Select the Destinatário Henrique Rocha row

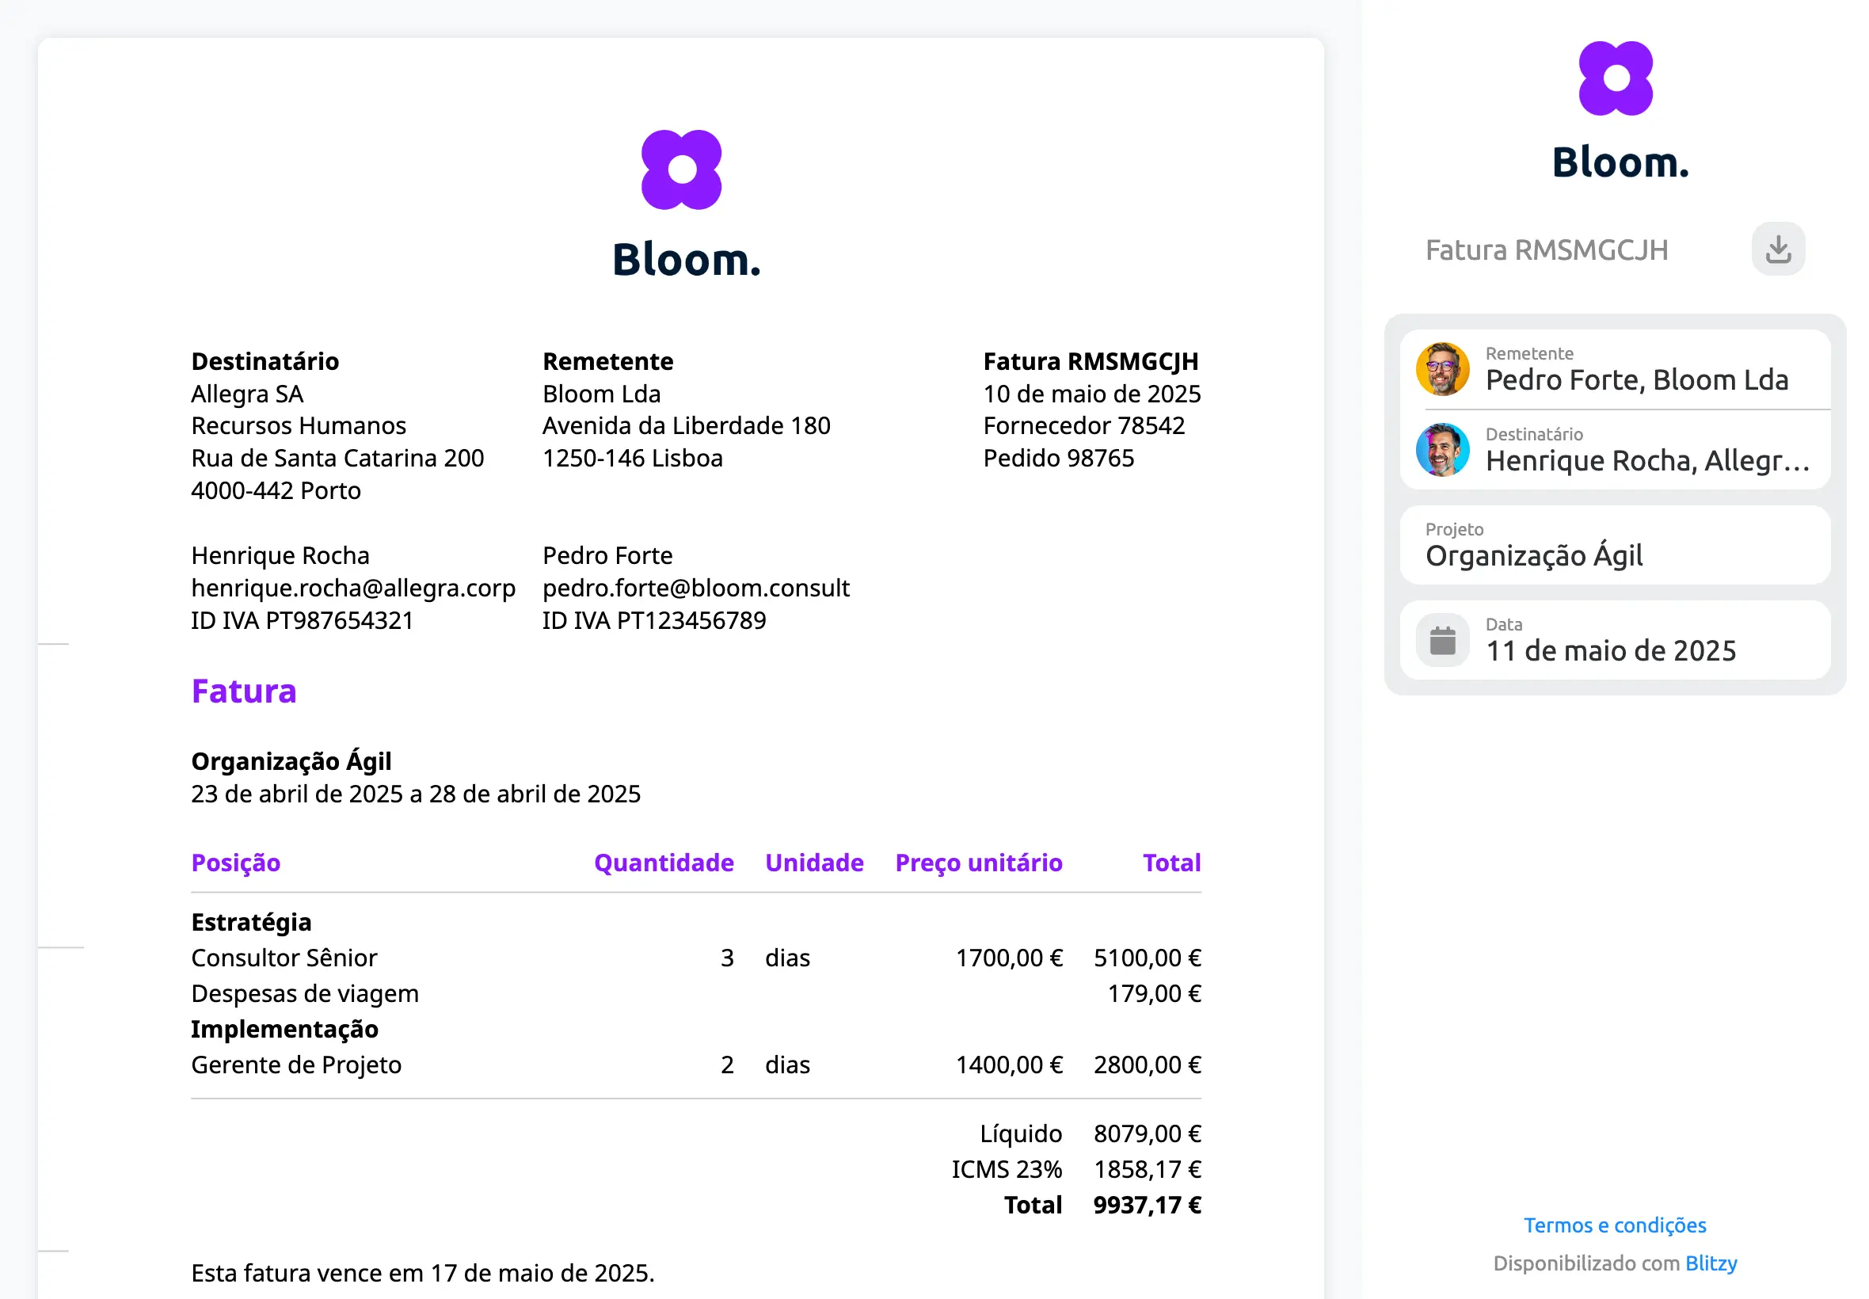click(1613, 449)
